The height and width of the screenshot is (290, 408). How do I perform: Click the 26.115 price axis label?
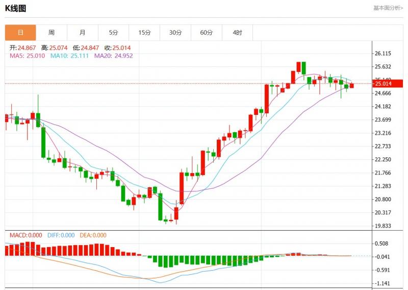pos(383,54)
